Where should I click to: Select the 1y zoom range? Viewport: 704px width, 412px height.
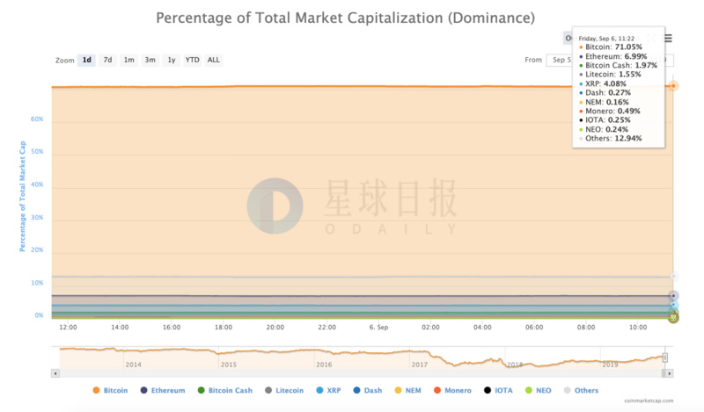pyautogui.click(x=171, y=60)
